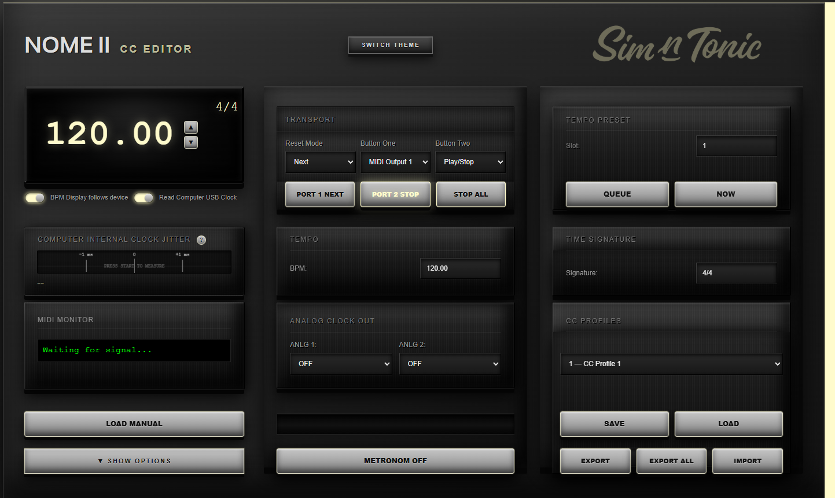Click the BPM increase up arrow
This screenshot has width=835, height=498.
click(191, 127)
